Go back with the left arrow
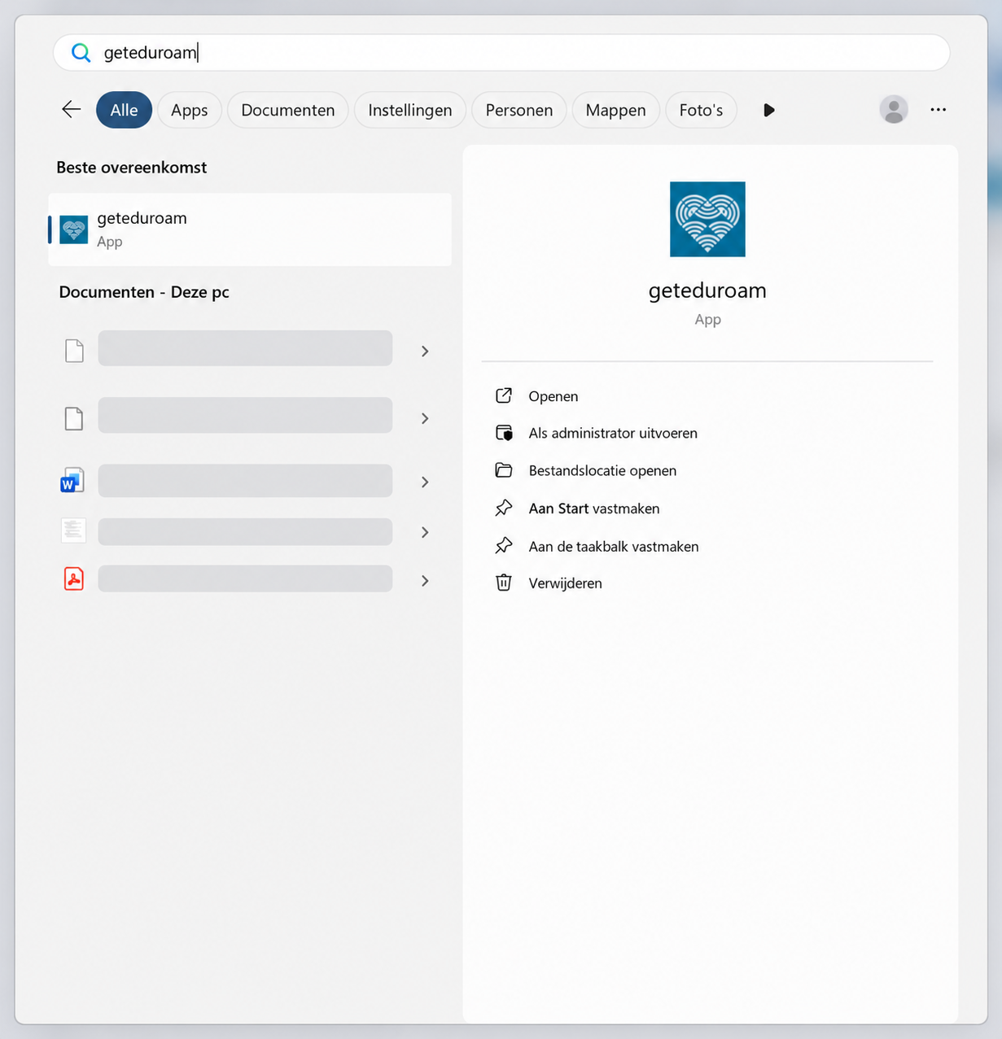This screenshot has height=1039, width=1002. click(x=72, y=109)
